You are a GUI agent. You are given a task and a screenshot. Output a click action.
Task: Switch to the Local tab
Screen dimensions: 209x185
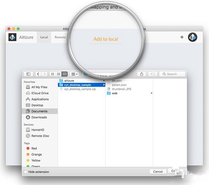tap(44, 37)
